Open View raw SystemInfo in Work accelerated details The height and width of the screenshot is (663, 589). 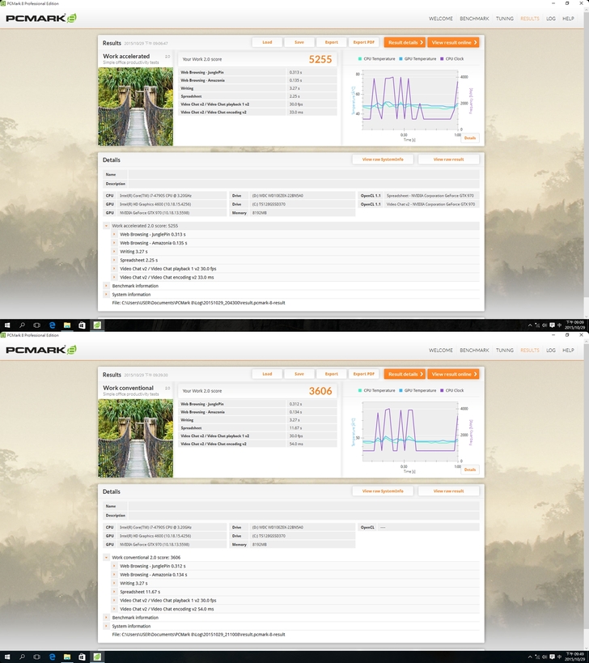click(383, 159)
